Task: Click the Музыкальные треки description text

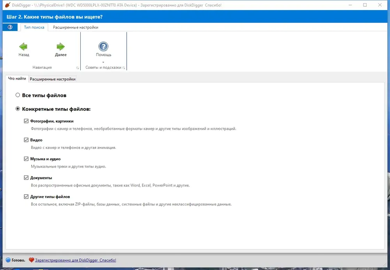Action: 68,166
